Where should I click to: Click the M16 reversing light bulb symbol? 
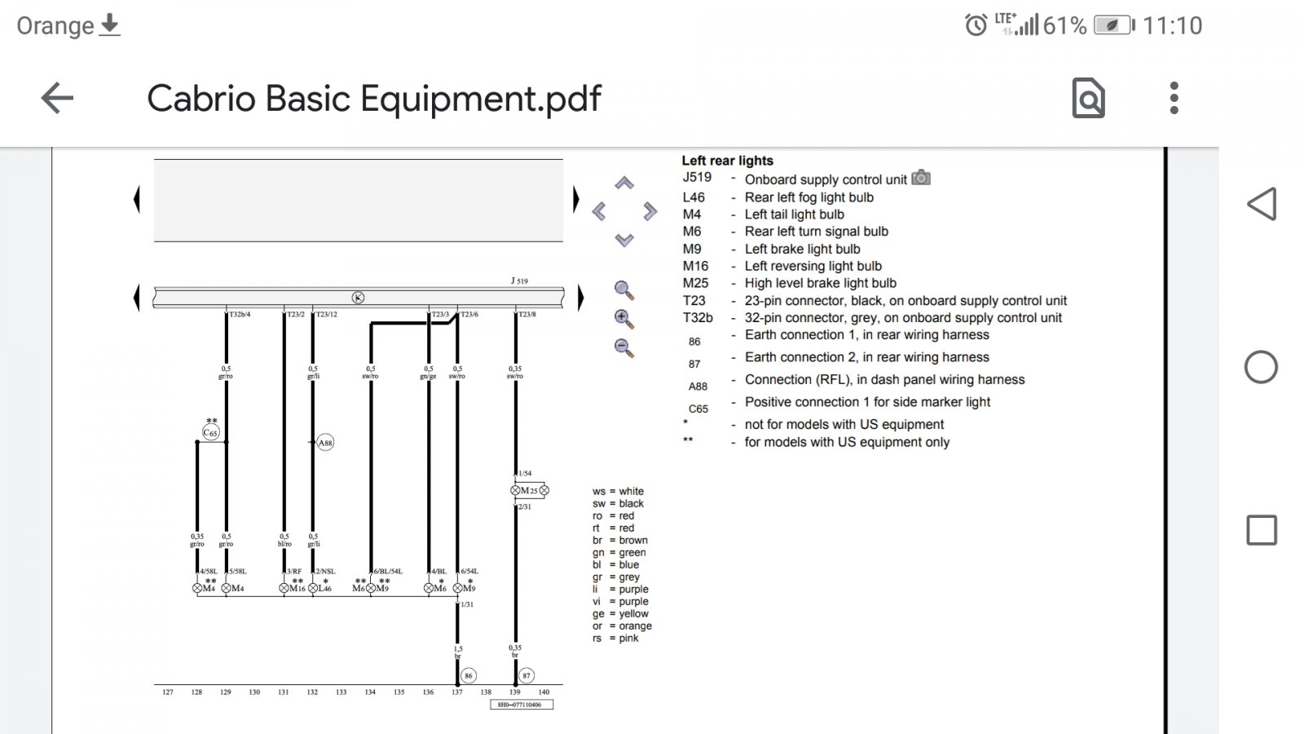(x=284, y=588)
